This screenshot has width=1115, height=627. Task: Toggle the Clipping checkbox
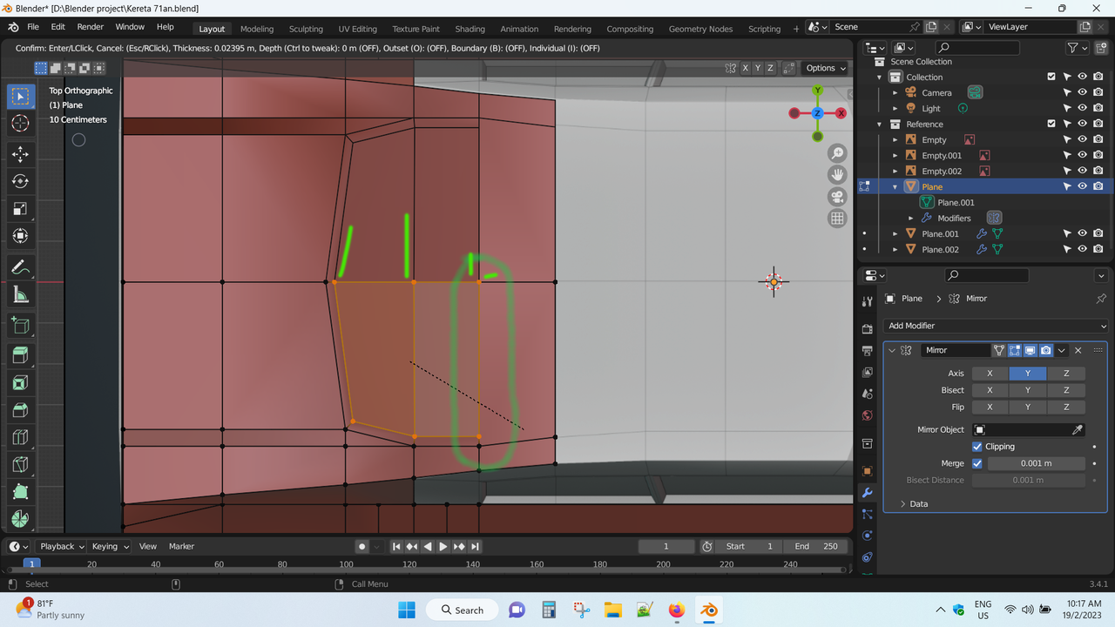pyautogui.click(x=977, y=447)
